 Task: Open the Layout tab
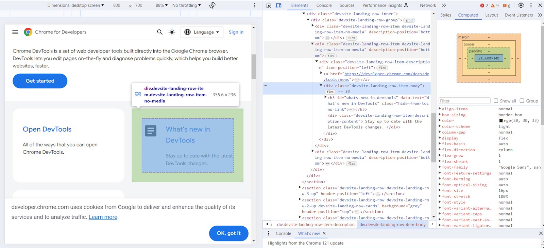point(491,15)
